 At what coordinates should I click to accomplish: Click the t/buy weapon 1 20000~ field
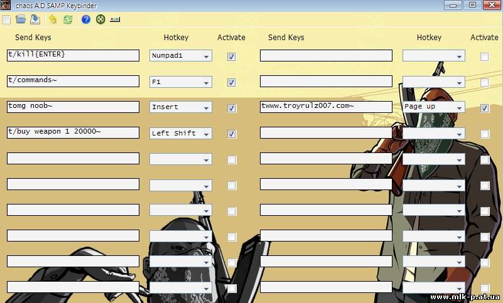pos(73,132)
